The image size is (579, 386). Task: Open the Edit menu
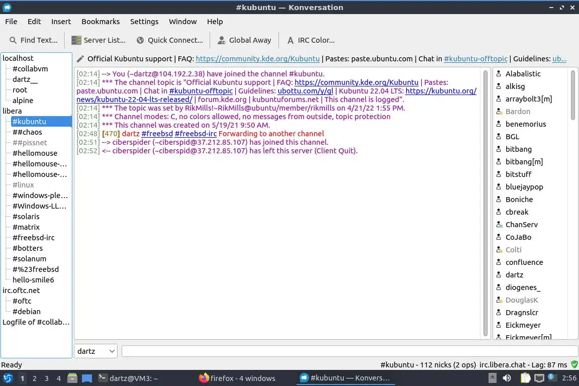[x=34, y=22]
